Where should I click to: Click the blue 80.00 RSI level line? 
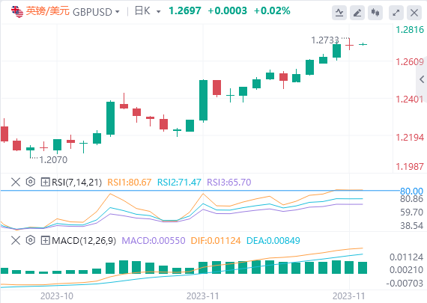200,191
